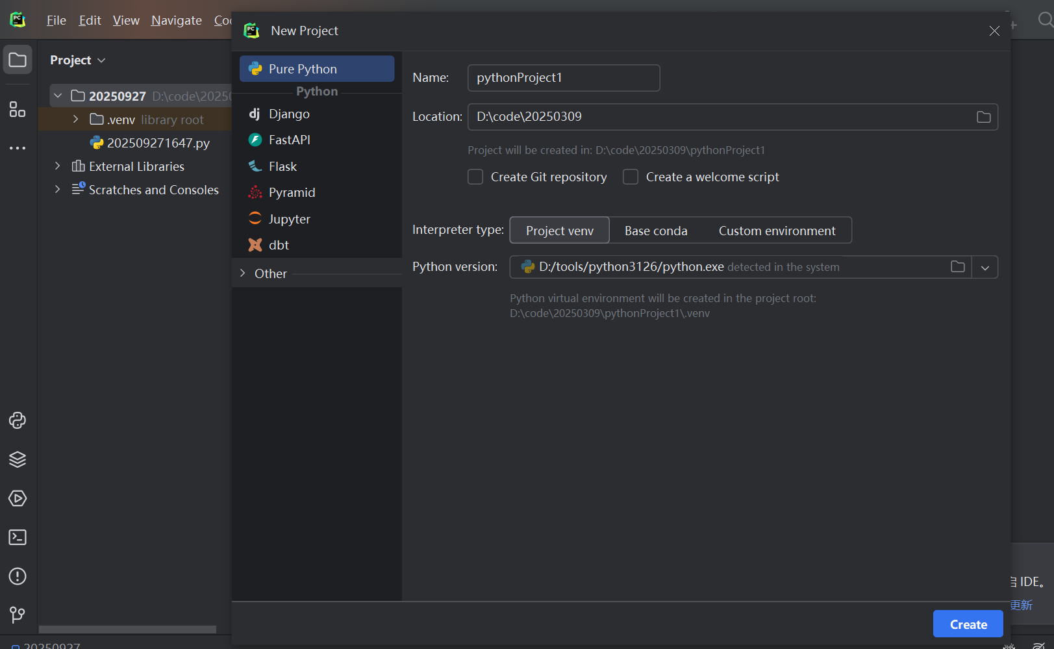This screenshot has width=1054, height=649.
Task: Browse for Python interpreter folder icon
Action: click(957, 266)
